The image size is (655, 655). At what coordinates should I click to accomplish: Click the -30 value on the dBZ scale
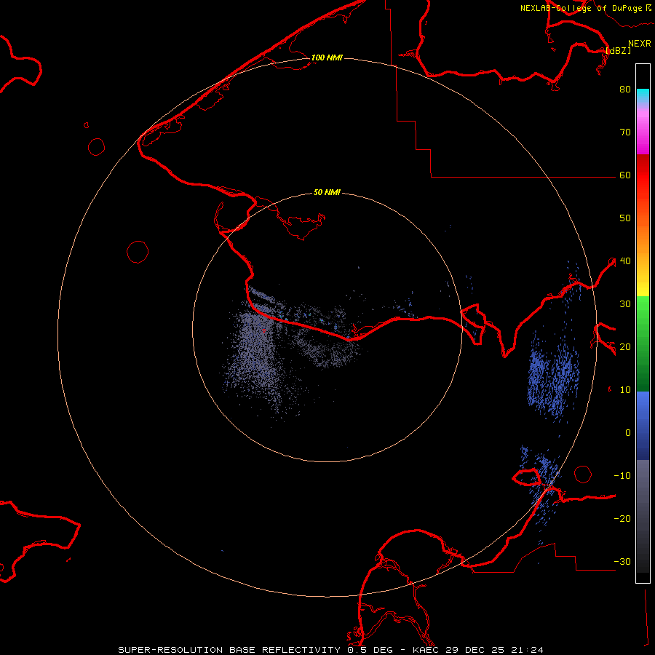pyautogui.click(x=622, y=562)
